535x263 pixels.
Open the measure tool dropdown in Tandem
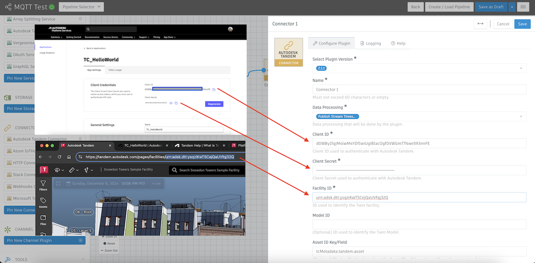point(74,170)
